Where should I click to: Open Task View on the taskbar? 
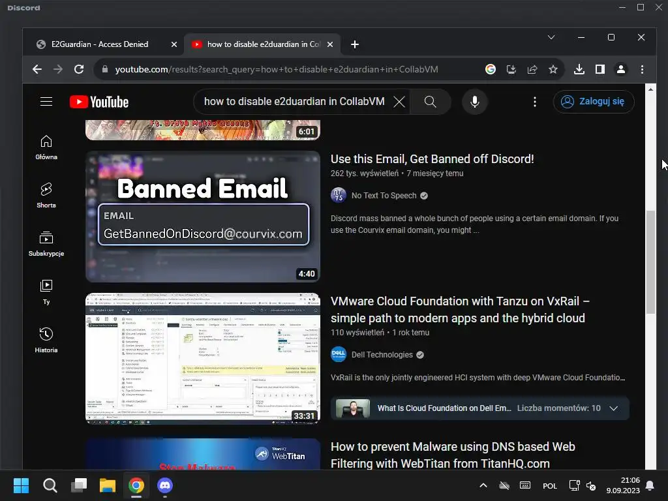[79, 485]
